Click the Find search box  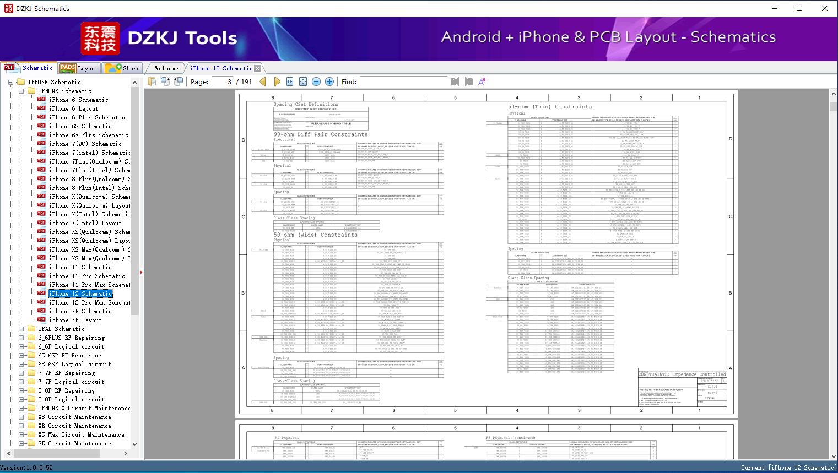coord(403,81)
